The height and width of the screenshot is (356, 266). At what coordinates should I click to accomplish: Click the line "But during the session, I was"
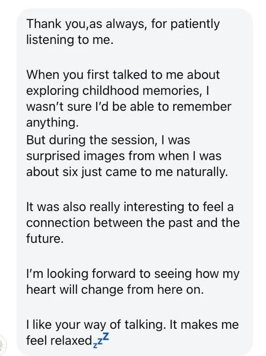[x=108, y=140]
